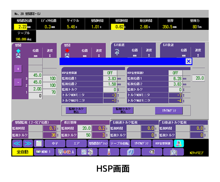Click the EJ1前進 ejector icon
The image size is (220, 182).
coord(117,52)
